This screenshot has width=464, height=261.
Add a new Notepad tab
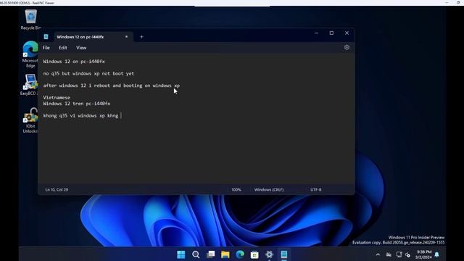141,37
